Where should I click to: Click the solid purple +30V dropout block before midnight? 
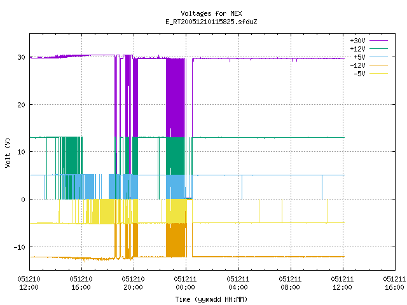tap(175, 97)
